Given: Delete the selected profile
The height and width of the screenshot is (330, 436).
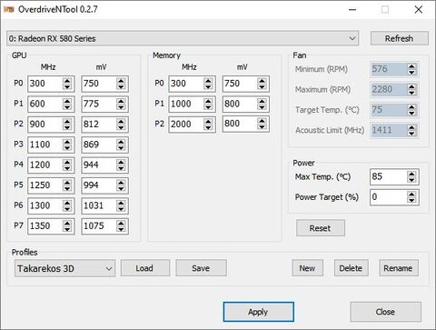Looking at the screenshot, I should click(x=351, y=268).
